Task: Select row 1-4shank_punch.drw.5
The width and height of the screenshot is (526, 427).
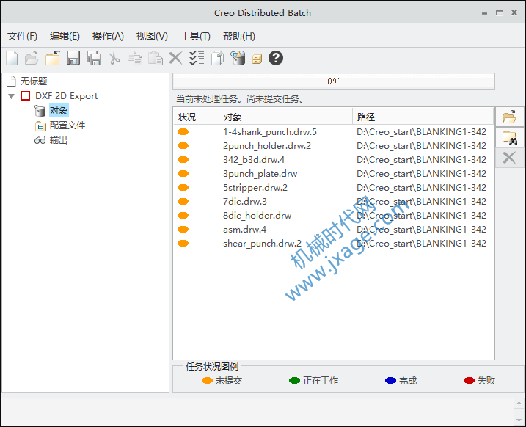Action: tap(334, 132)
